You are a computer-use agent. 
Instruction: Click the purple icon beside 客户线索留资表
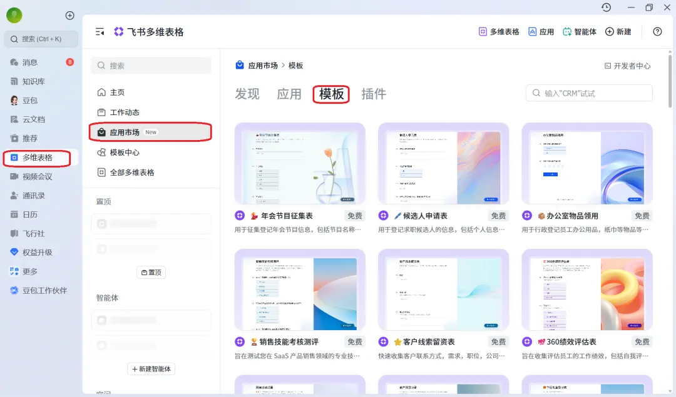(383, 341)
